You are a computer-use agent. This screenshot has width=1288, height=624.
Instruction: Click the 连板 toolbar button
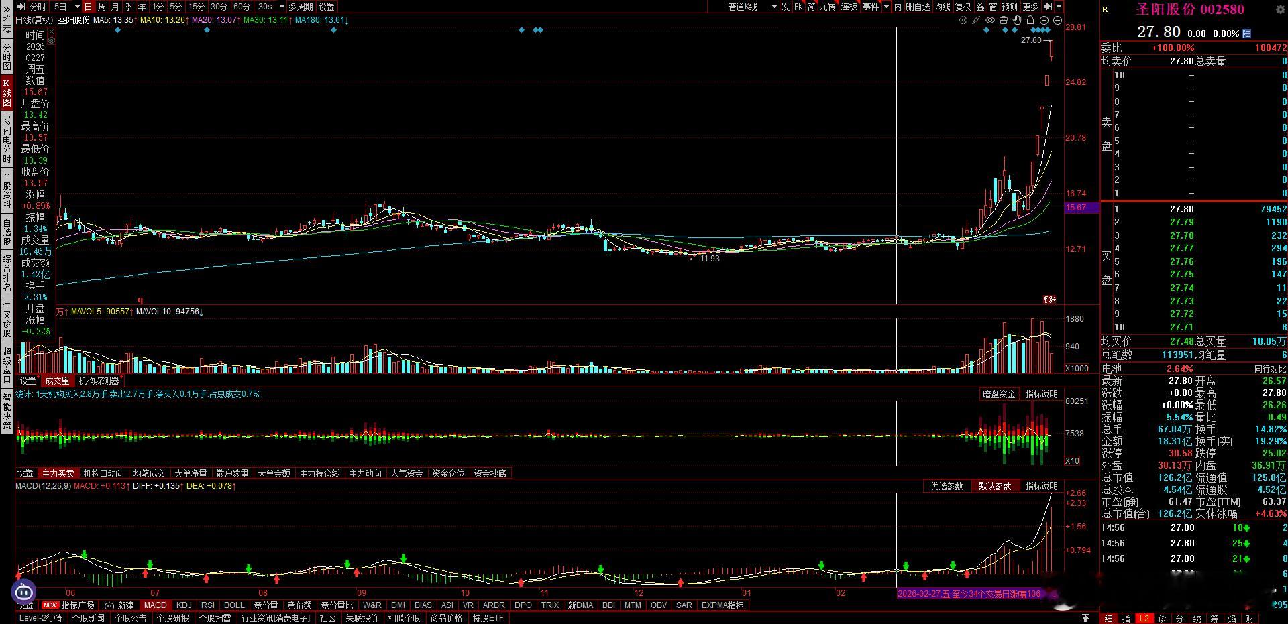coord(849,7)
